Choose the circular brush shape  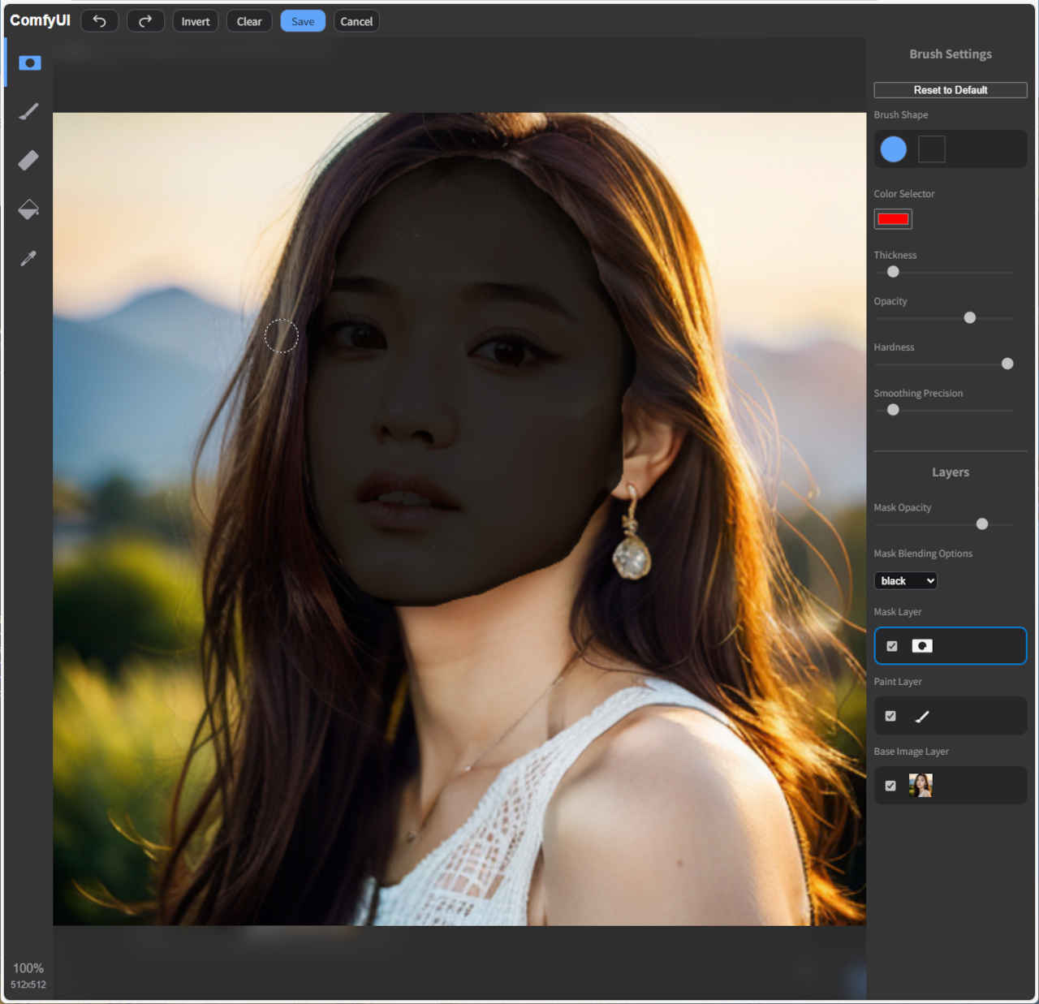[x=893, y=149]
